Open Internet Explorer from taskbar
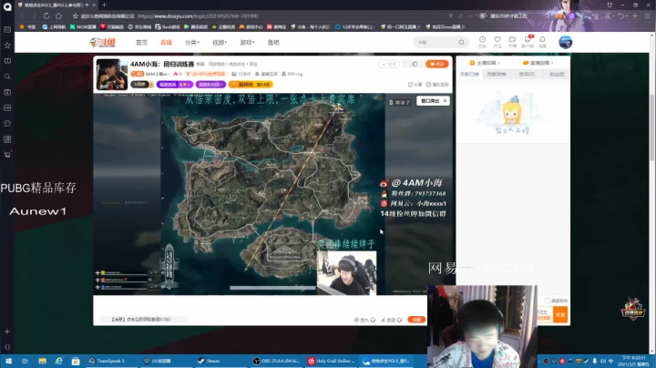Viewport: 656px width, 368px height. coord(59,361)
